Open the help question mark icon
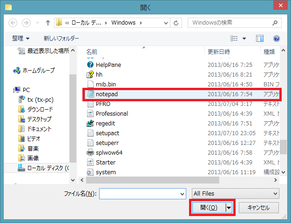This screenshot has height=223, width=291. point(276,39)
